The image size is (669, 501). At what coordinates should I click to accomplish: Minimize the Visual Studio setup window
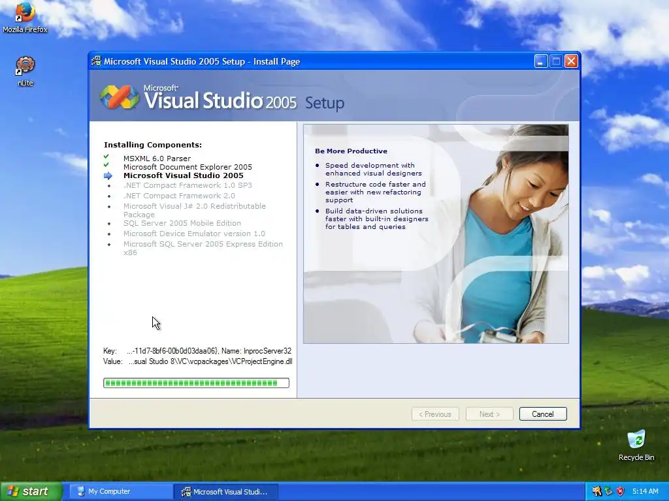coord(540,61)
